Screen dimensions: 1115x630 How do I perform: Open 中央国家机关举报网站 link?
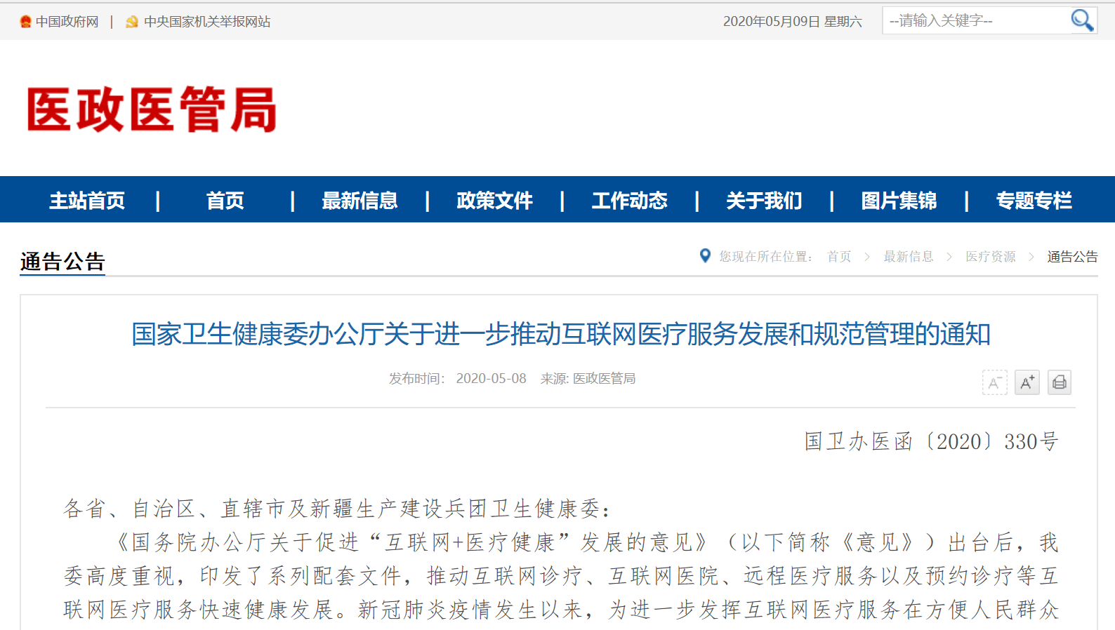pyautogui.click(x=207, y=22)
